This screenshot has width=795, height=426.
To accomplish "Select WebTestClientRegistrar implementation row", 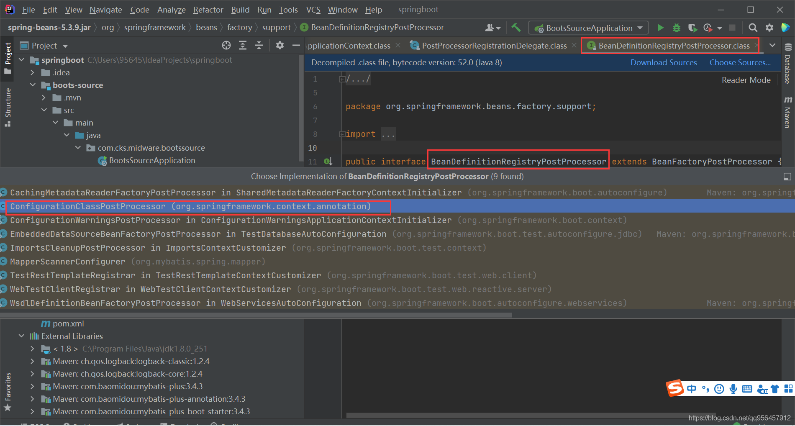I will (397, 289).
